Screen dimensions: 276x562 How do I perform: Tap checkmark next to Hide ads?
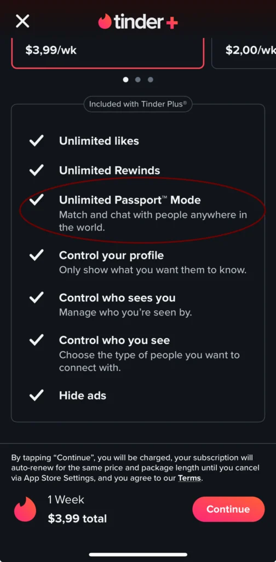click(x=37, y=395)
